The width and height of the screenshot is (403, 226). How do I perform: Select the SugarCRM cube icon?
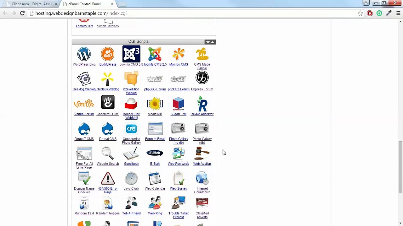pos(179,104)
